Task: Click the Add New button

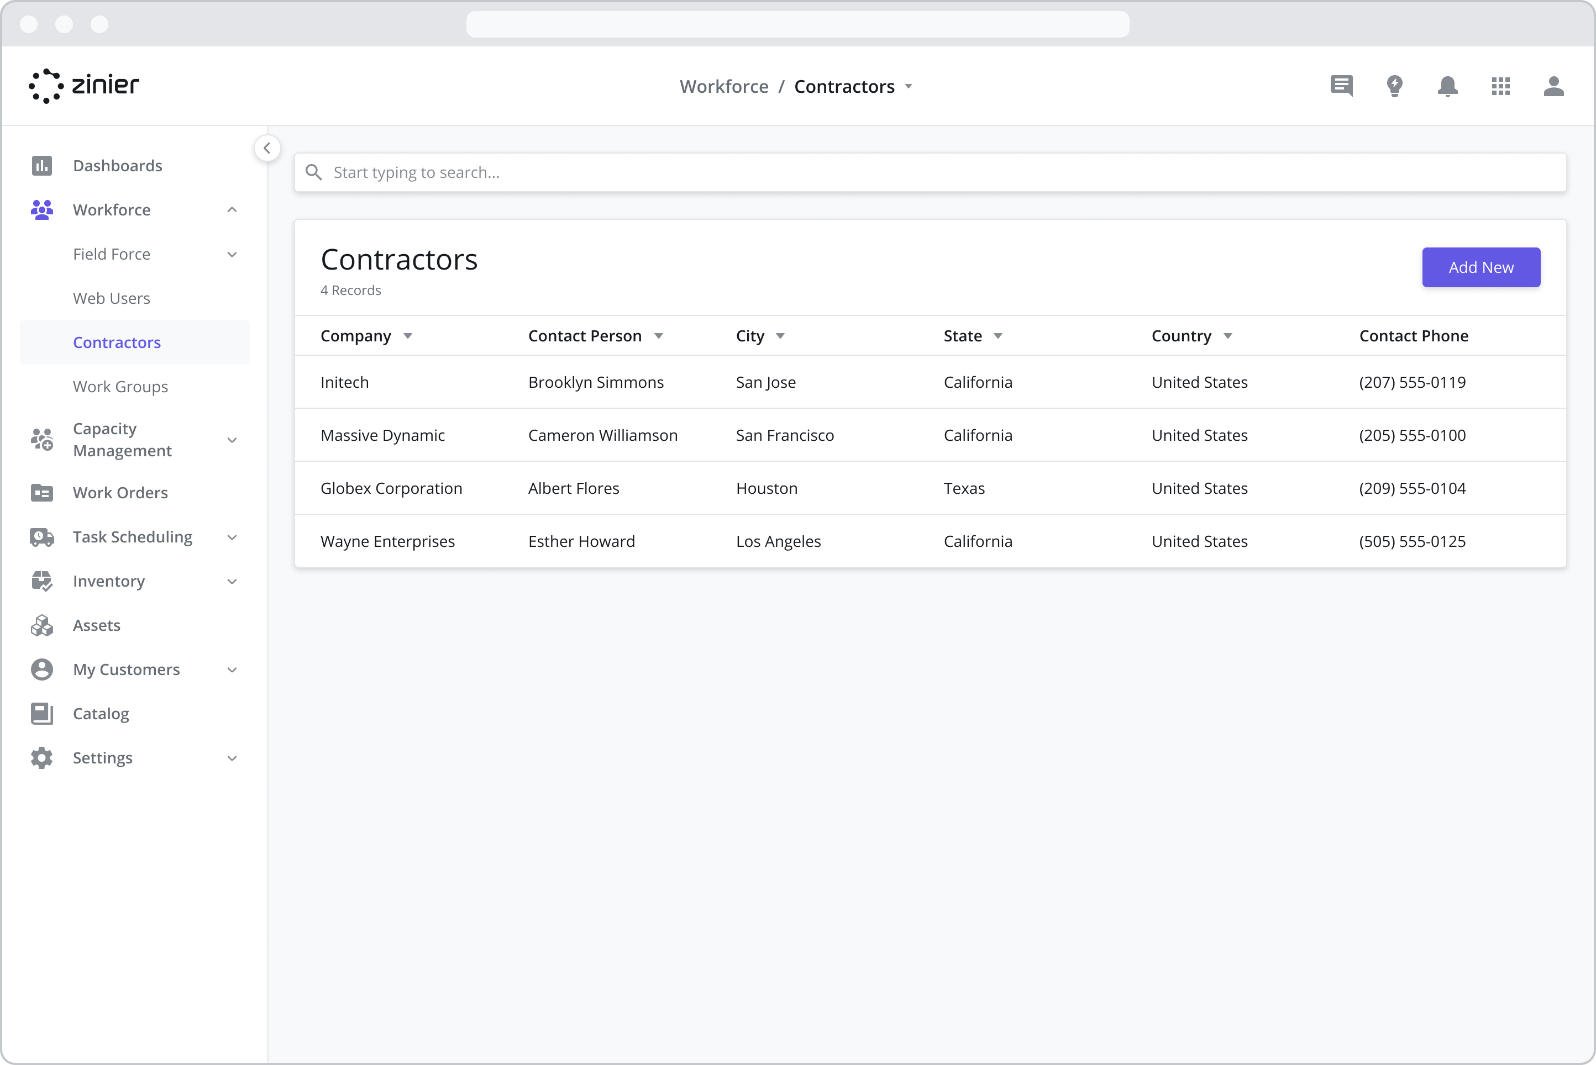Action: point(1481,267)
